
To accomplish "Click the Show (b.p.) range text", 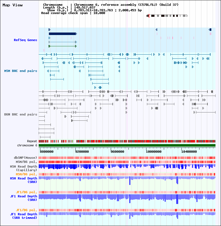I will pos(94,10).
